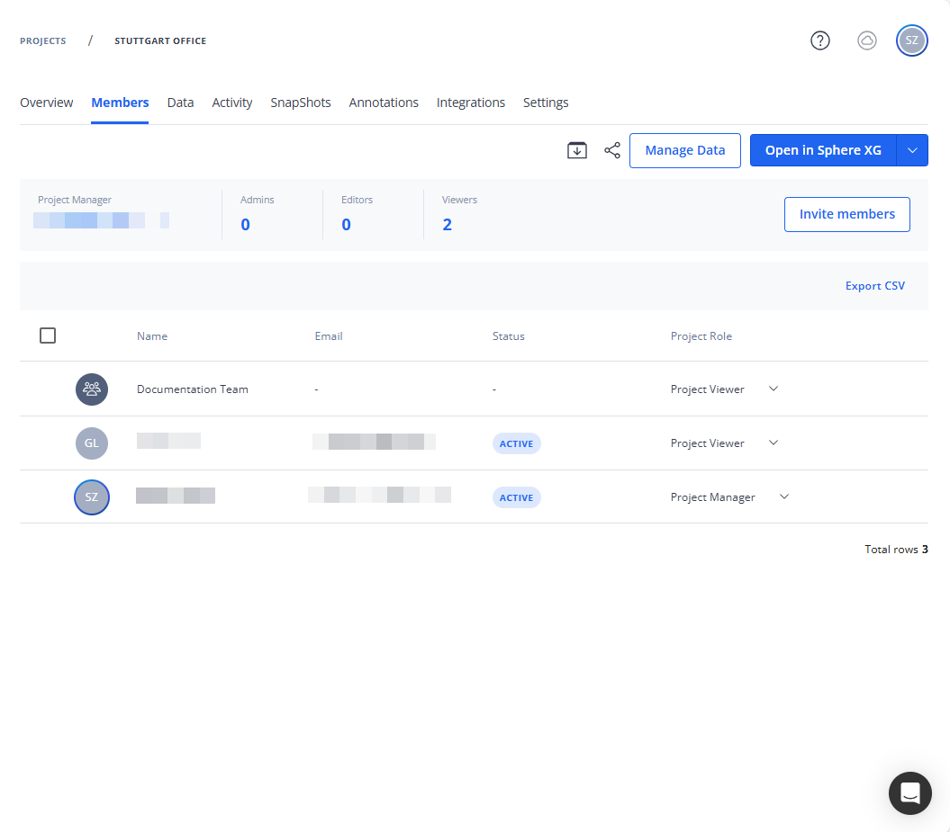Click the Invite members button
The height and width of the screenshot is (832, 950).
pos(846,214)
